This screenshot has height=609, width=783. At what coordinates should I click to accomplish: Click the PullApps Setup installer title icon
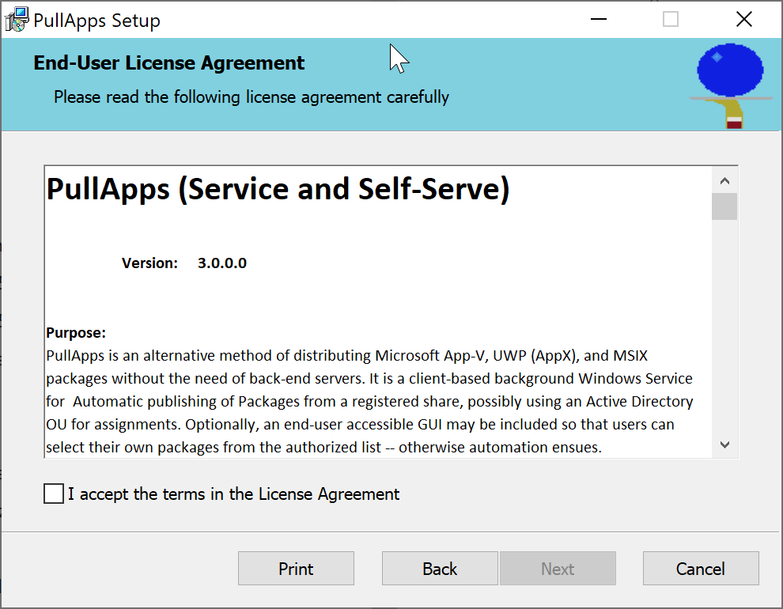(17, 20)
